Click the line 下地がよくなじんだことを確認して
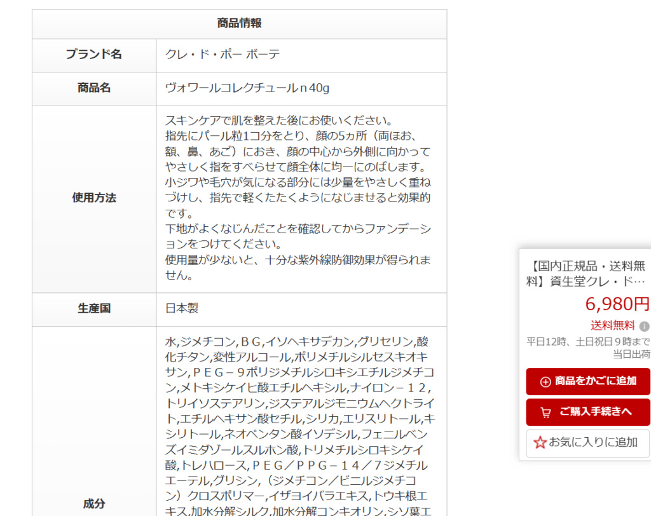The width and height of the screenshot is (651, 516). pos(298,229)
